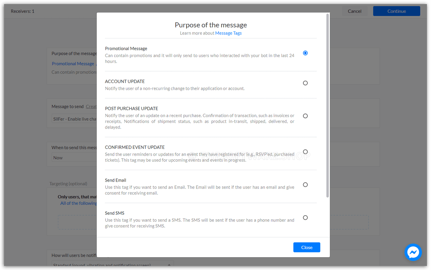Open the Message Tags link

(x=228, y=33)
